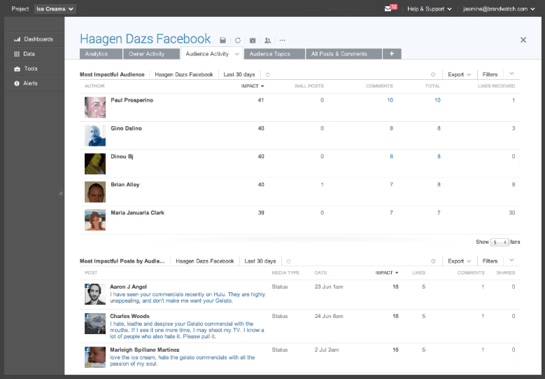
Task: Open Filters for Most Impactful Posts
Action: pyautogui.click(x=490, y=261)
